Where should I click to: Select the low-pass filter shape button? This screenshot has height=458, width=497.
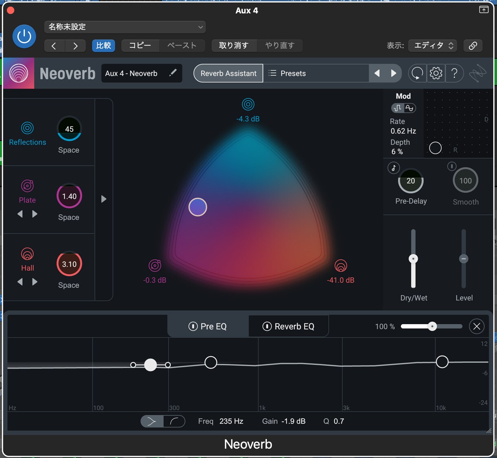(x=174, y=421)
